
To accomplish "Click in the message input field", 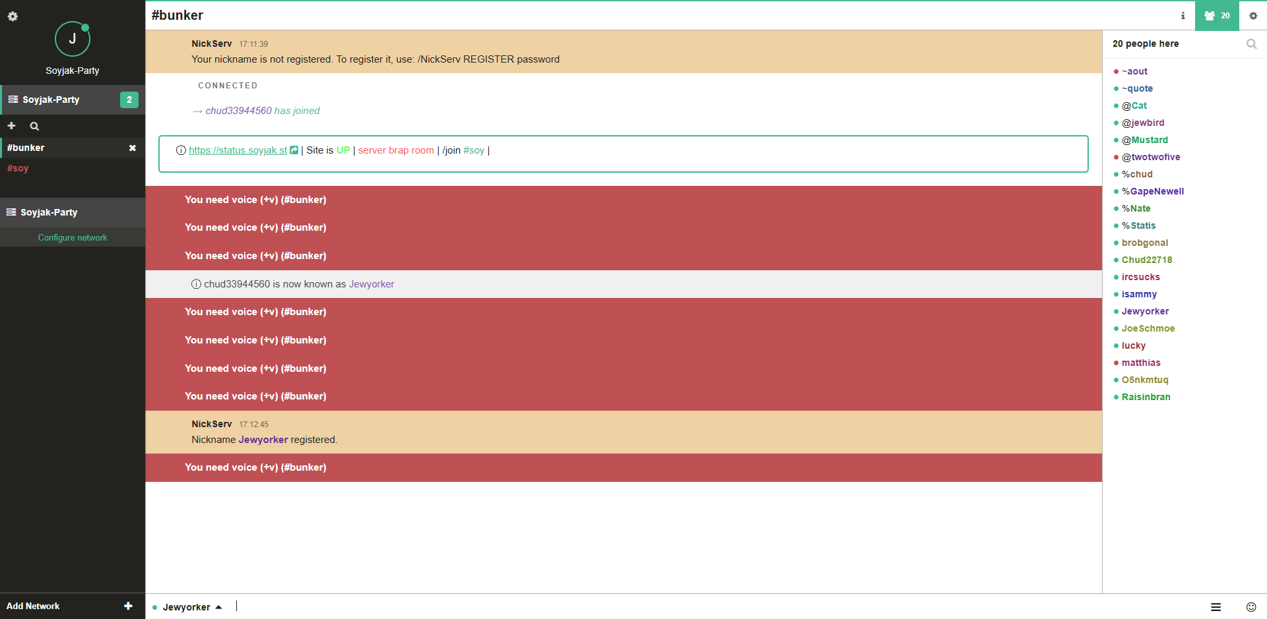I will point(660,606).
